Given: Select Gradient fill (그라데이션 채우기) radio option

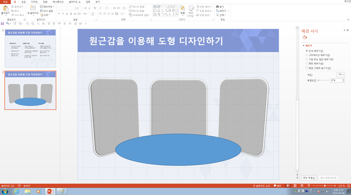Looking at the screenshot, I should point(307,55).
